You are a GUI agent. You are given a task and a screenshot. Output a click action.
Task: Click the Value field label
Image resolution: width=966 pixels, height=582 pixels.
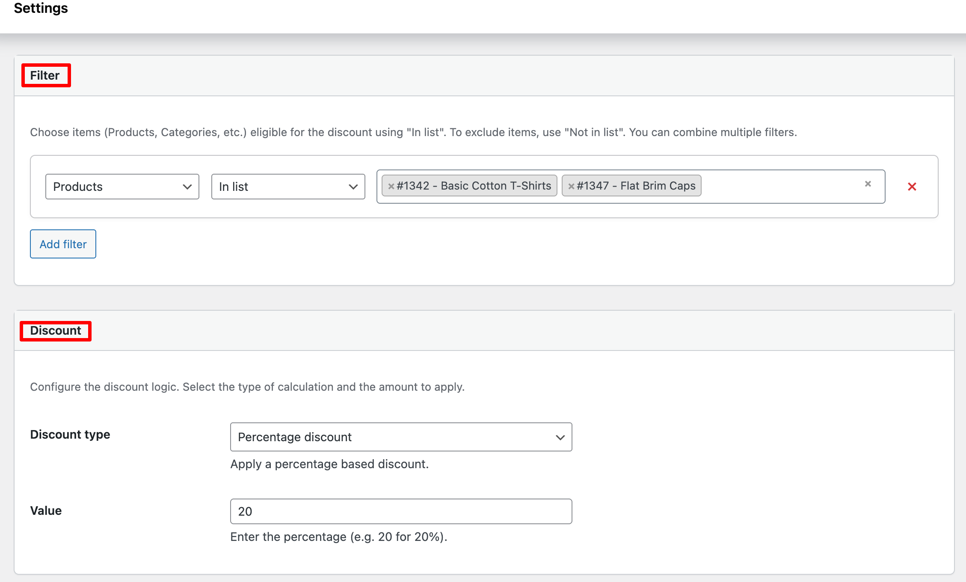46,511
